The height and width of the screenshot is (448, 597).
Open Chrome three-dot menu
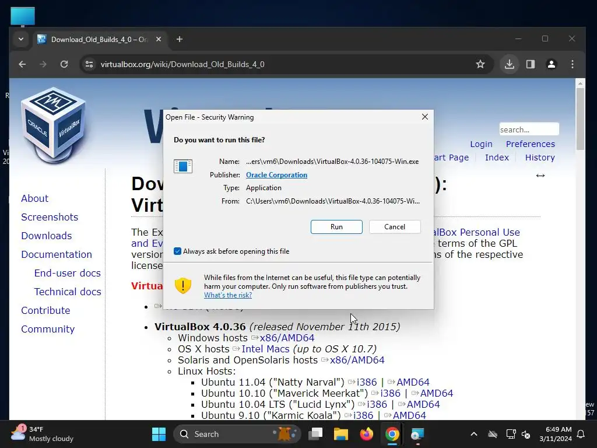point(573,64)
